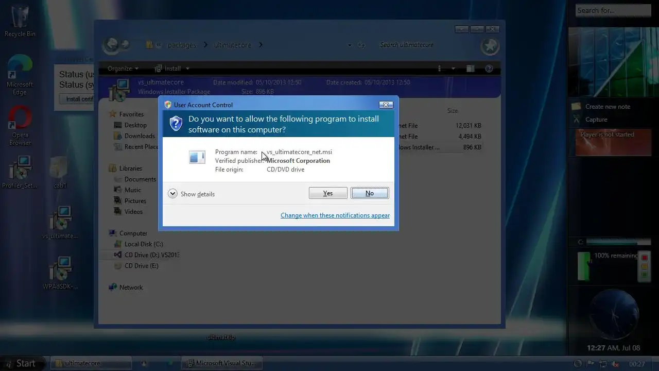Click the Capture scissors icon
Screen dimensions: 659x371
(576, 120)
